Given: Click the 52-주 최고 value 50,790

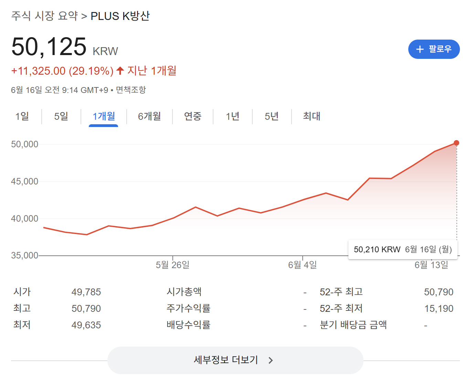Looking at the screenshot, I should [x=438, y=292].
